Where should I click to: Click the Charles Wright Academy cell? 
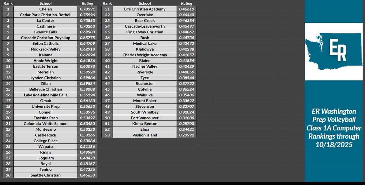click(145, 55)
